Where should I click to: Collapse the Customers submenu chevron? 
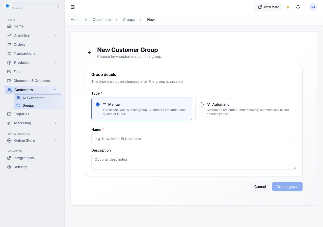(x=55, y=90)
